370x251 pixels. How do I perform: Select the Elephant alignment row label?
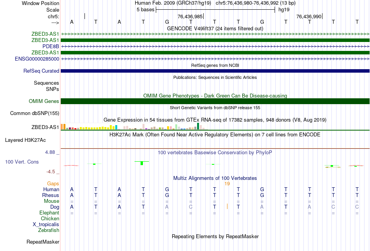[x=49, y=213]
